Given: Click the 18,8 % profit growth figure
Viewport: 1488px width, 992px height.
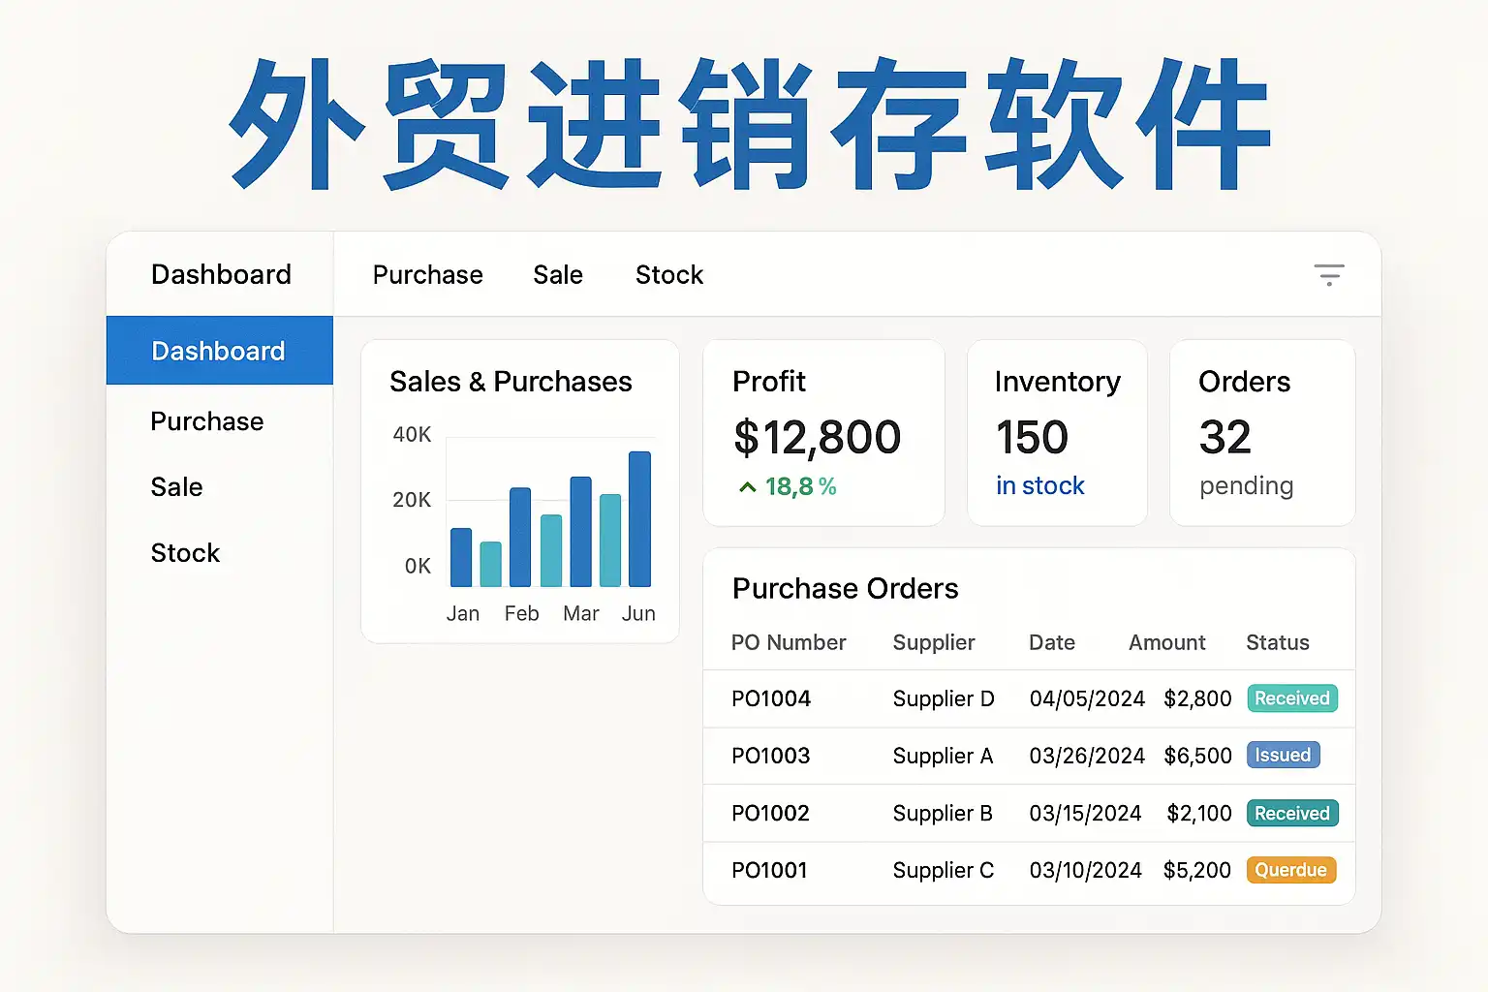Looking at the screenshot, I should tap(800, 486).
